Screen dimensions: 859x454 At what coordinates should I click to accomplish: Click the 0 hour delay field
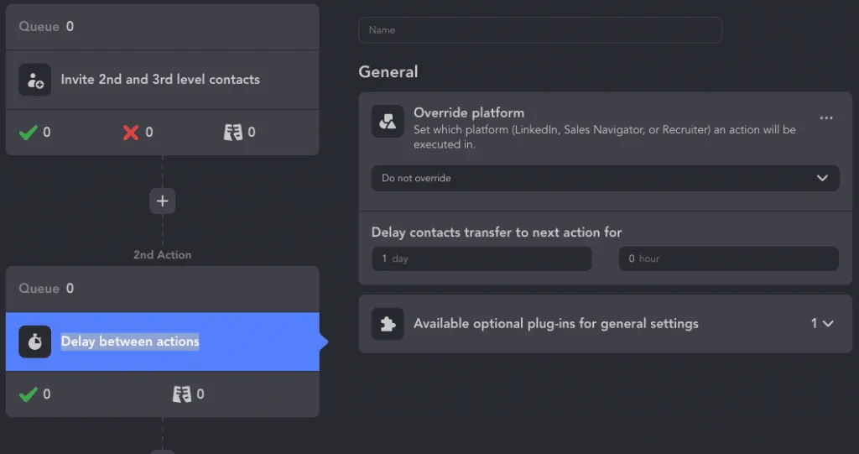click(729, 258)
